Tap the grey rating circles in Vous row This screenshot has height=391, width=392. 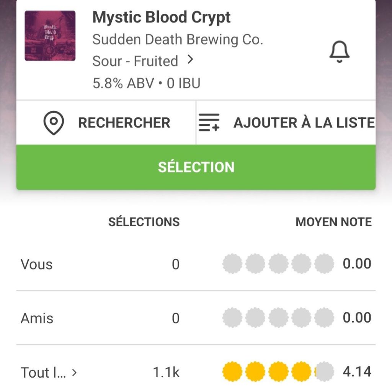click(278, 264)
